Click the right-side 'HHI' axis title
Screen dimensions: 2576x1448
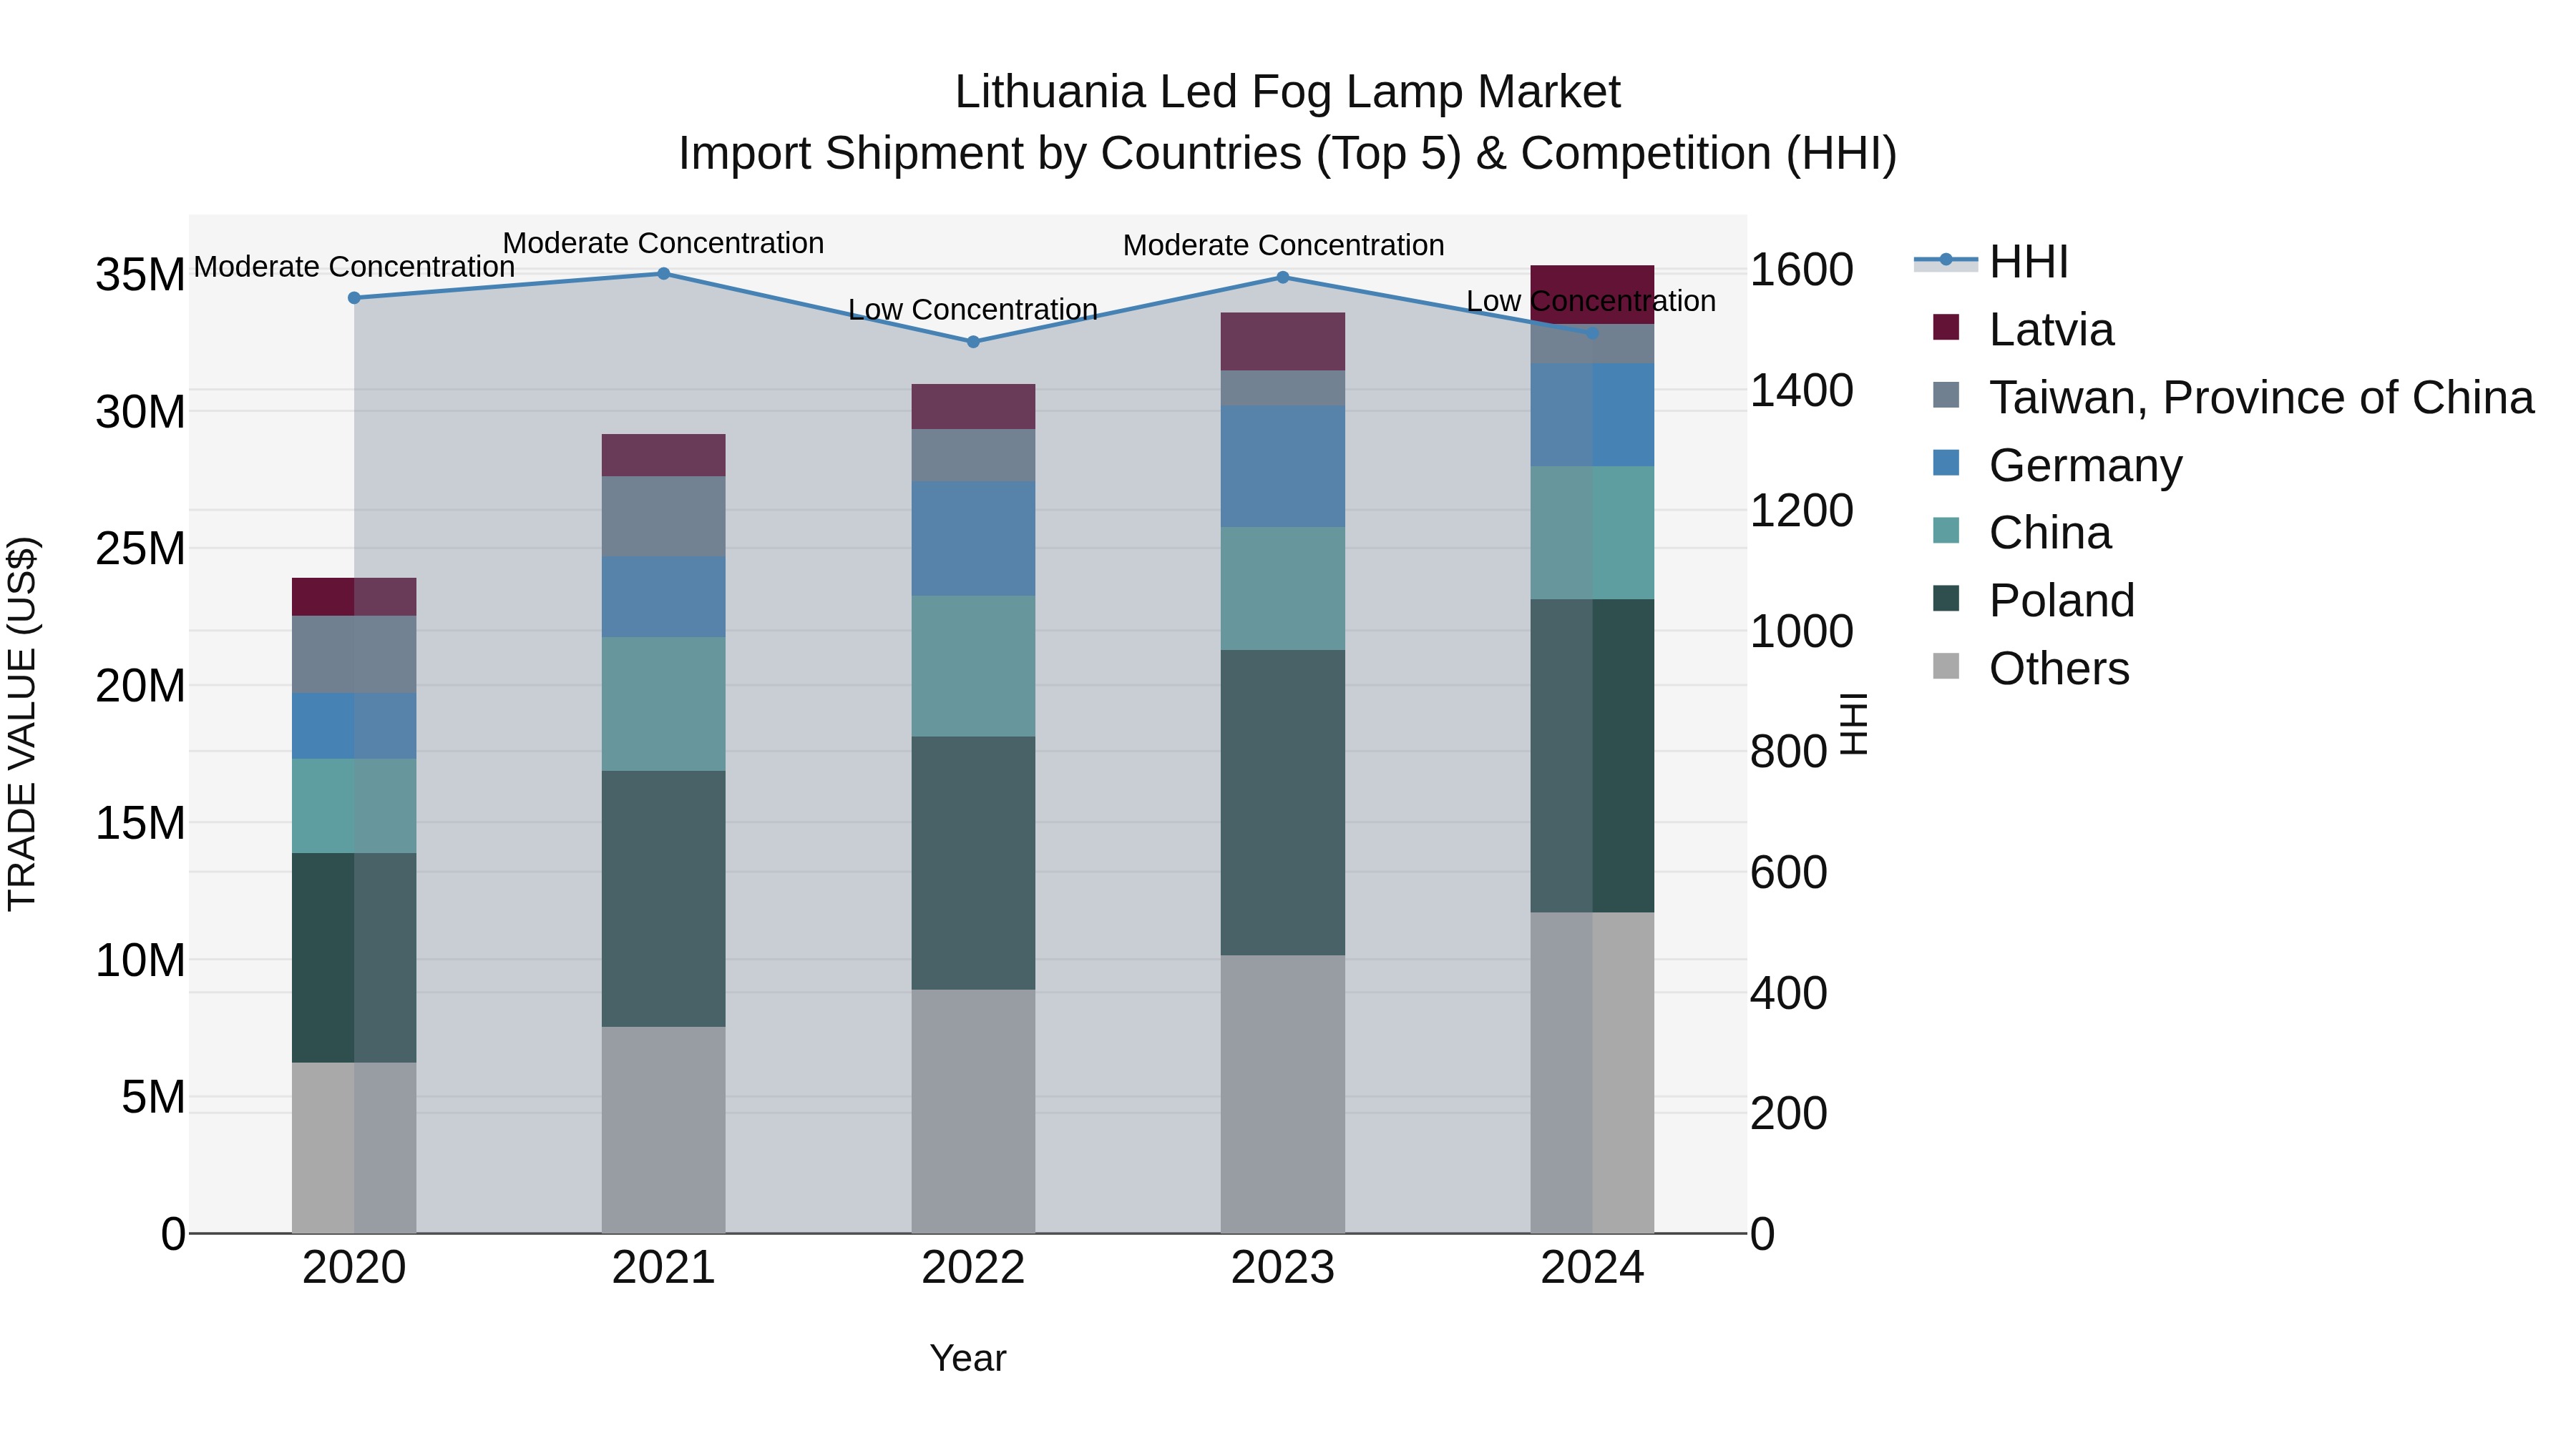(x=1853, y=724)
